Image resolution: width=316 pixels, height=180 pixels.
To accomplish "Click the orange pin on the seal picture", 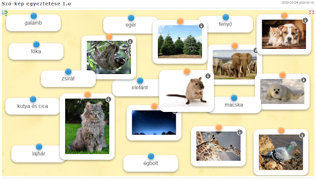I will 282,75.
